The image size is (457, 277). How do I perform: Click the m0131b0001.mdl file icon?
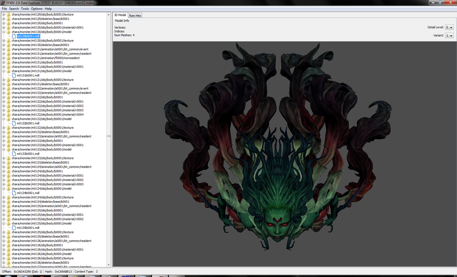pyautogui.click(x=14, y=75)
